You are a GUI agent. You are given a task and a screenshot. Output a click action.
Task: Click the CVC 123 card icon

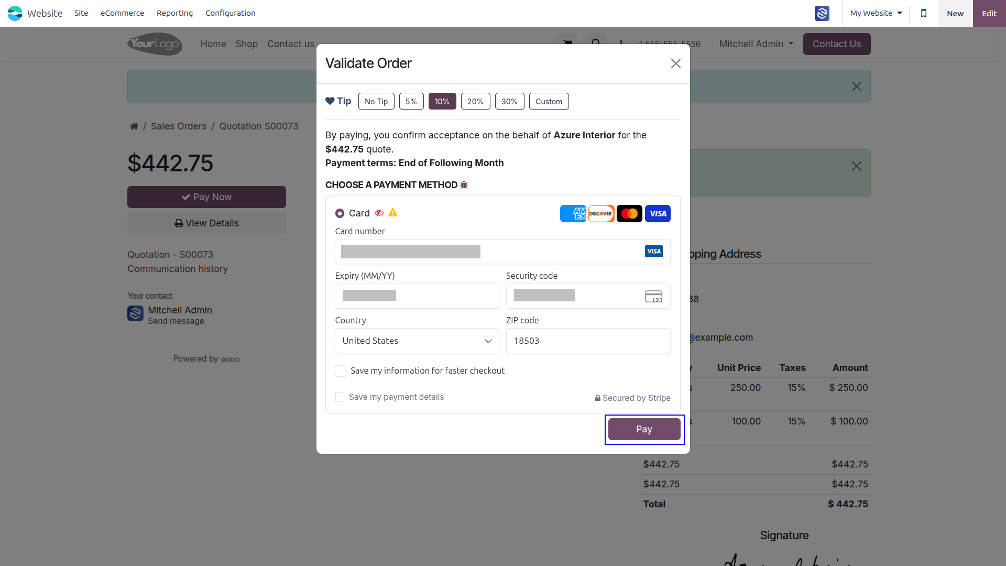(653, 296)
